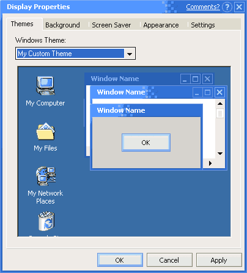Click the My Computer label text

[x=45, y=103]
